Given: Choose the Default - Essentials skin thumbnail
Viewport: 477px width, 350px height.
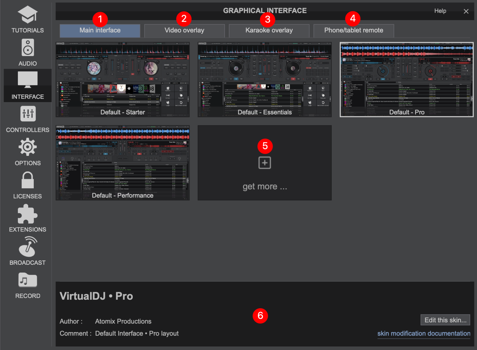Looking at the screenshot, I should (264, 79).
